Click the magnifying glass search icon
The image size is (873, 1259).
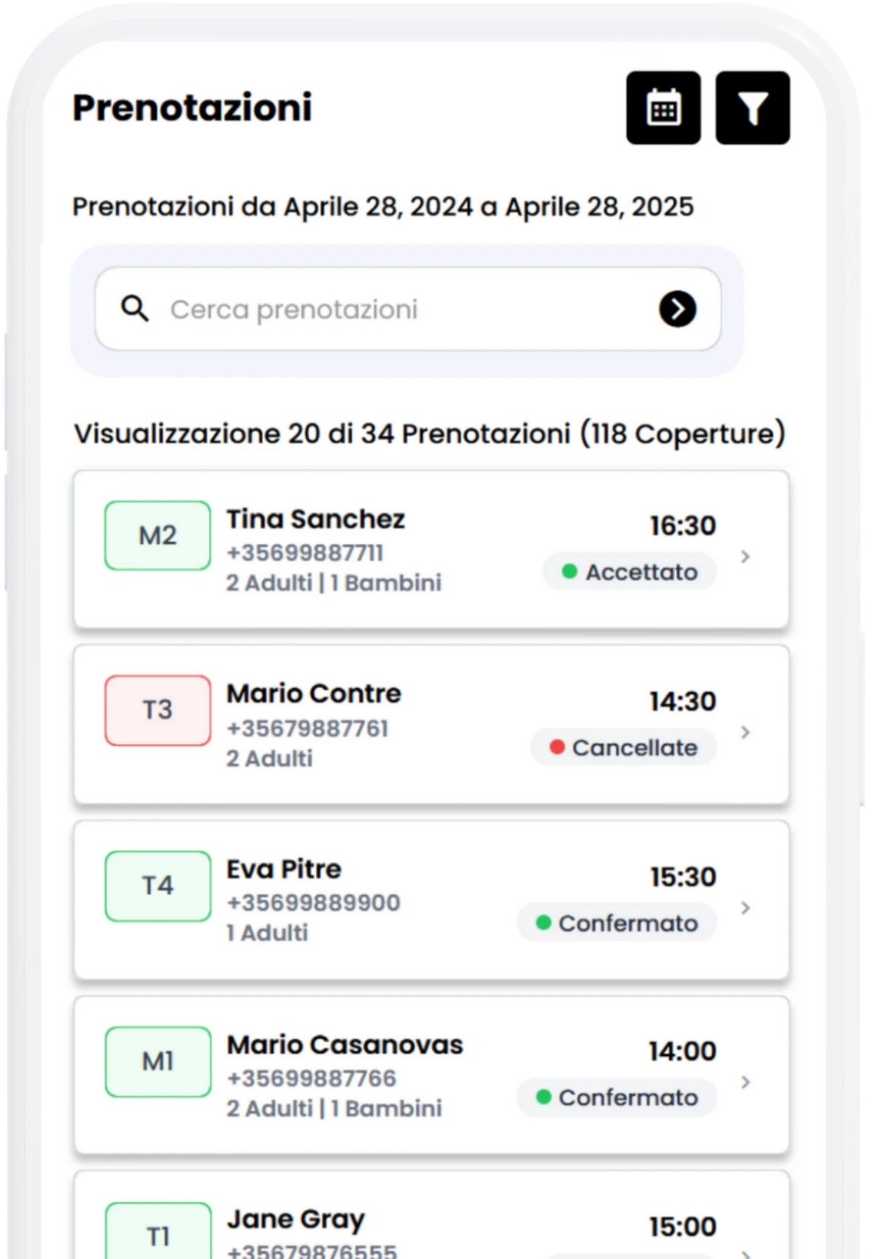135,308
